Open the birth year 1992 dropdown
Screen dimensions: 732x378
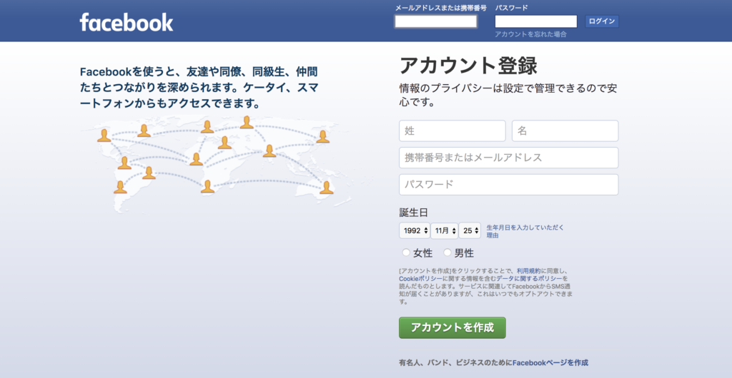click(x=414, y=230)
